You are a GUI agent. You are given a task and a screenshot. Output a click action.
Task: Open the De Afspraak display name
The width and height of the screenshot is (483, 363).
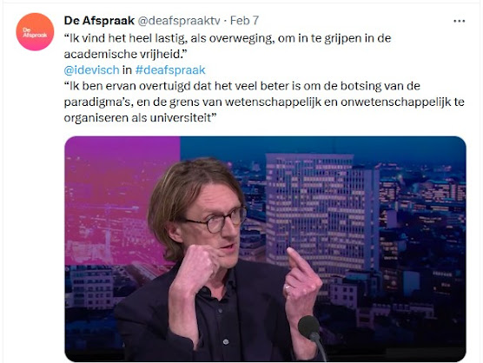[99, 21]
